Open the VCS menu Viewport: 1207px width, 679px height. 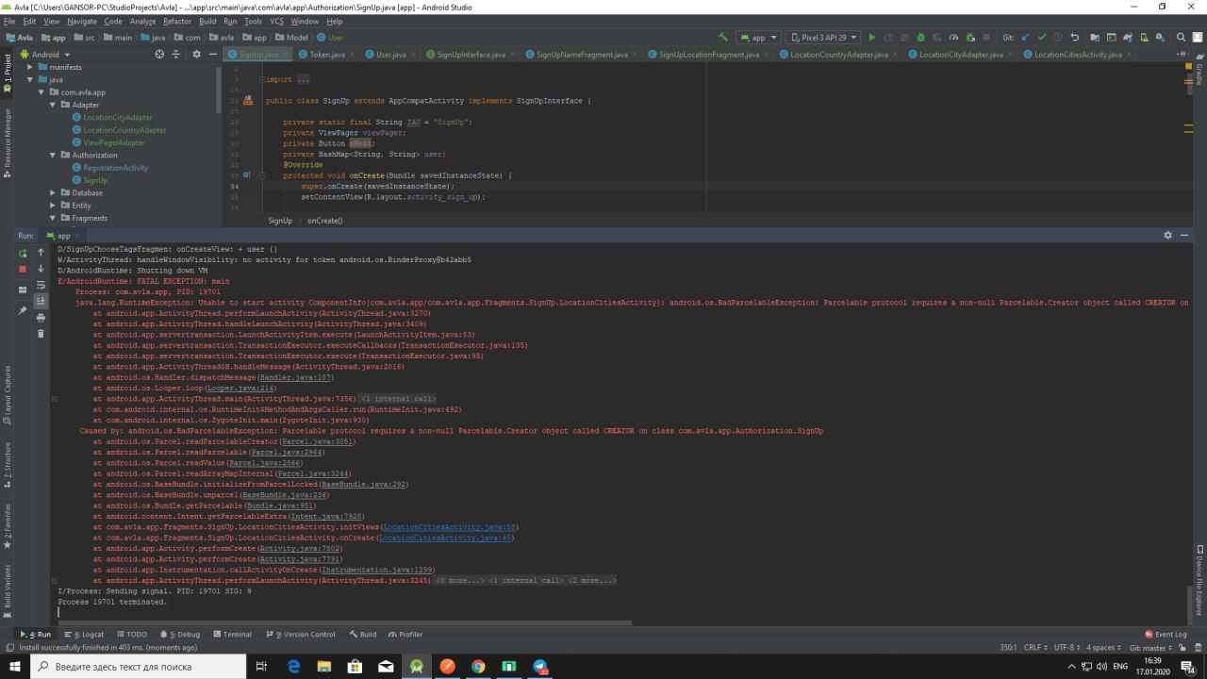pyautogui.click(x=276, y=21)
